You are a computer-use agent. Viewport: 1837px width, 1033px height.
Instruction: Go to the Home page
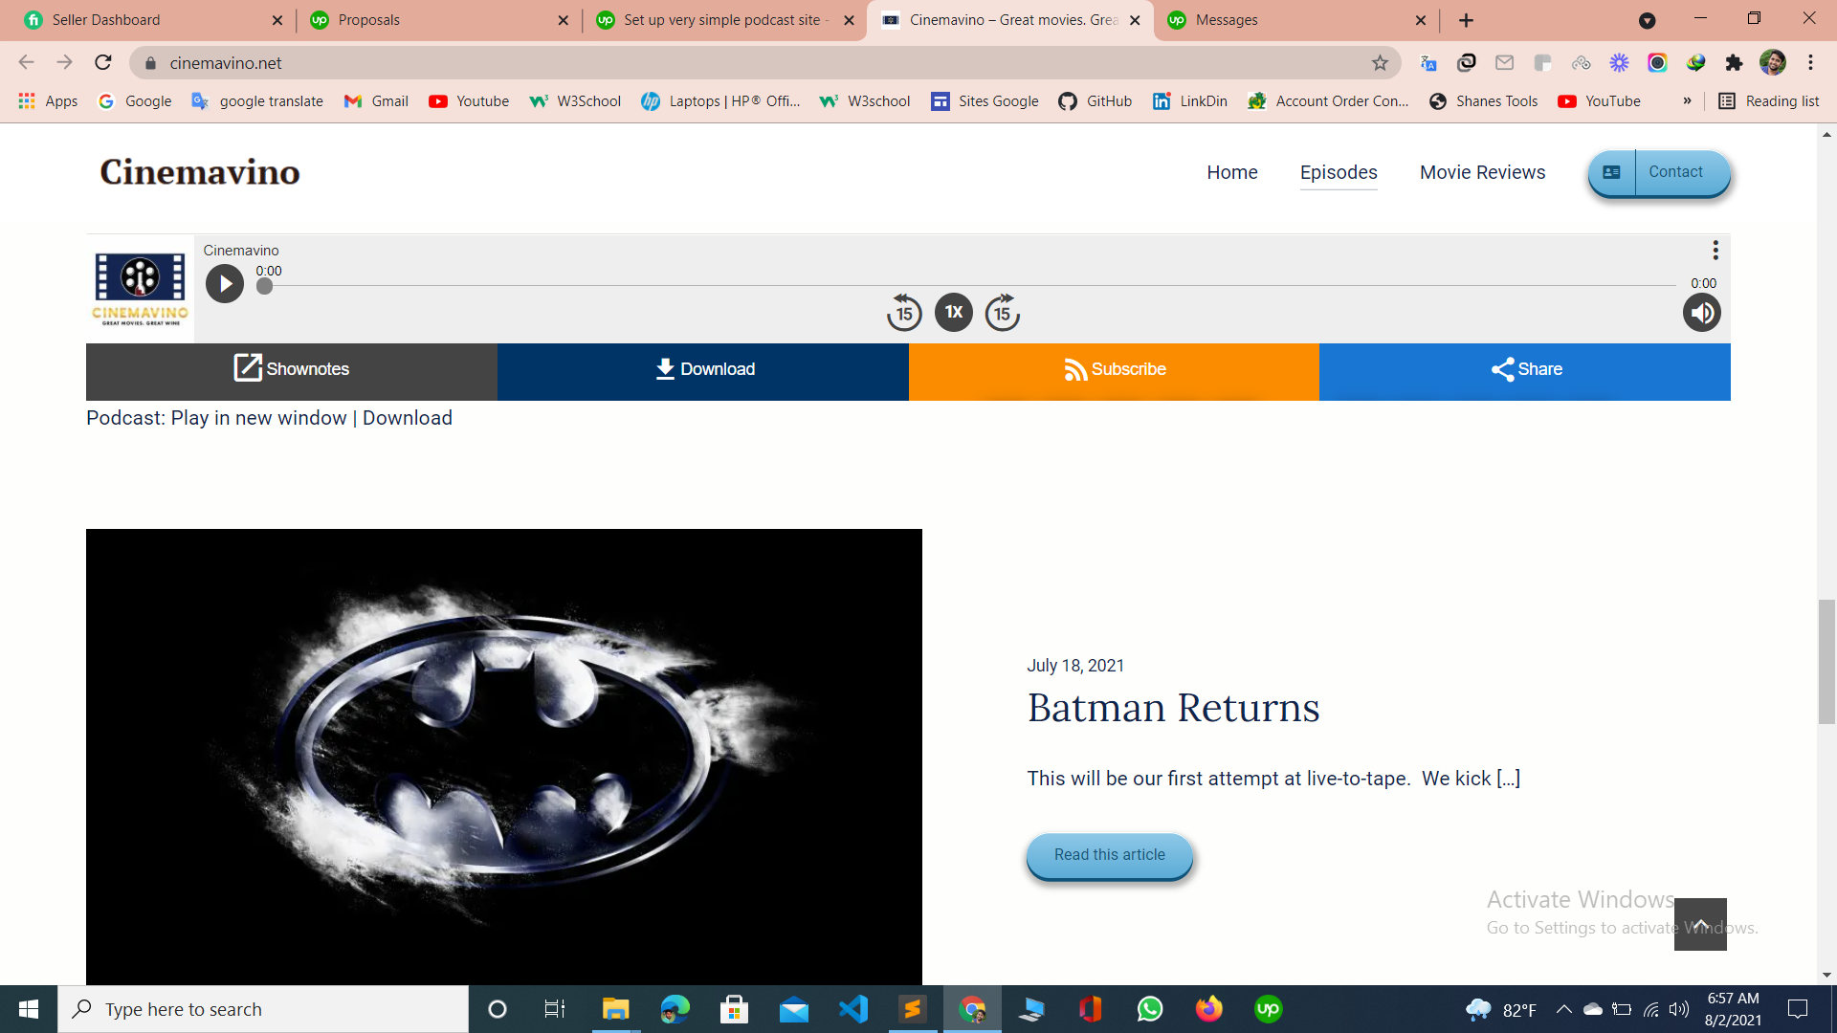tap(1232, 172)
